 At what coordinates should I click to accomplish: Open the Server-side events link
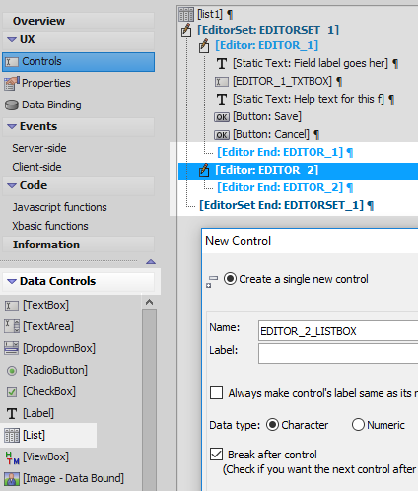tap(39, 148)
